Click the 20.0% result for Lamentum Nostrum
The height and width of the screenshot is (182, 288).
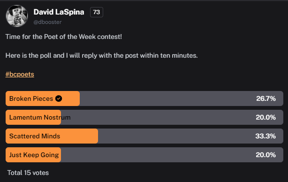[266, 117]
